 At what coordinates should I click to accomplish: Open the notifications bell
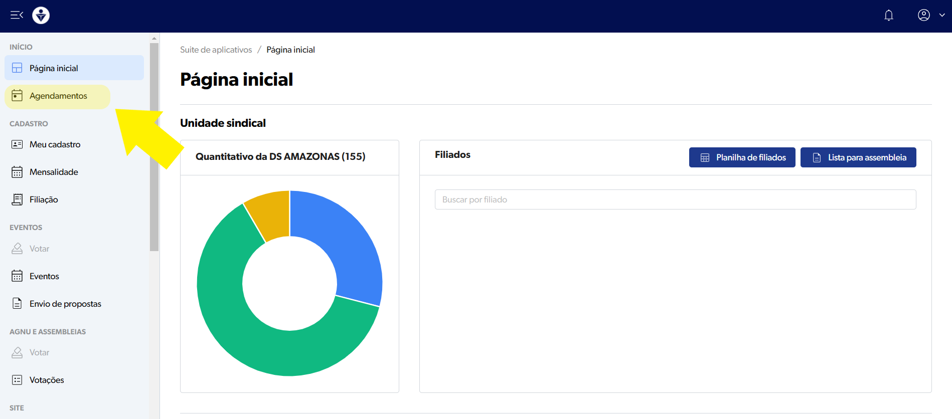[x=888, y=16]
